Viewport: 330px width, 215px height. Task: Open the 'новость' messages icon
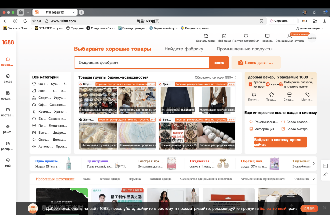tap(267, 36)
